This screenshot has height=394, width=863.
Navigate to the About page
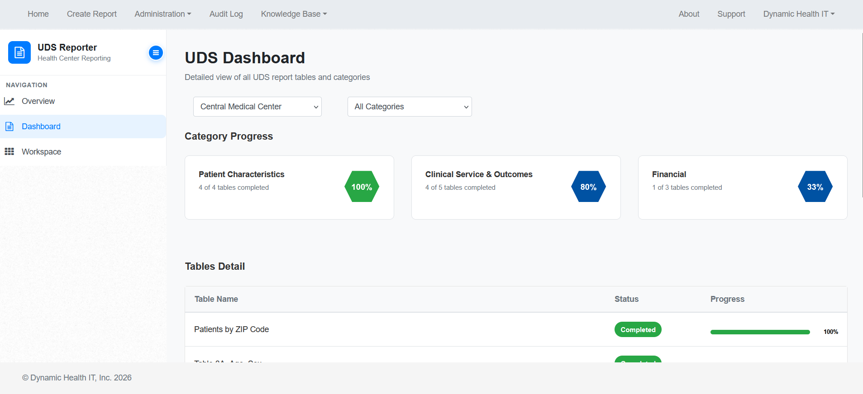coord(689,14)
